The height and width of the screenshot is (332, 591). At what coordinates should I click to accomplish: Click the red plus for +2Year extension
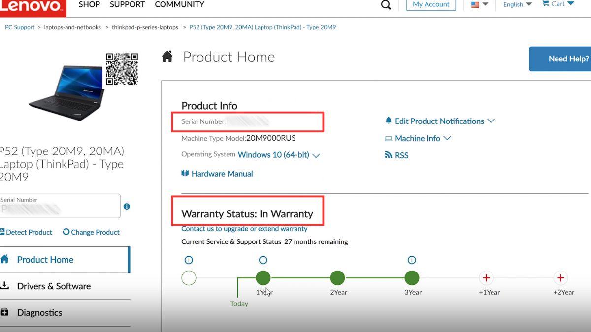pyautogui.click(x=560, y=278)
